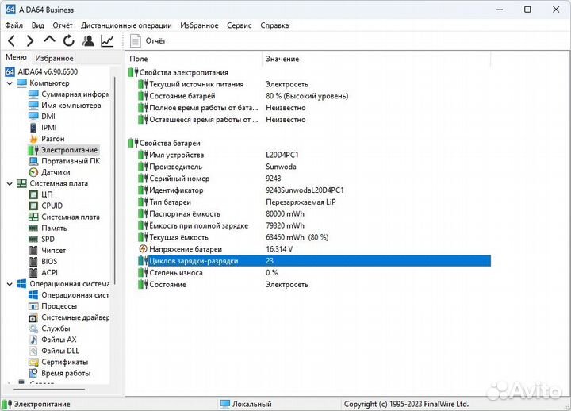Click the ЦП processor icon
Viewport: 571px width, 411px height.
tap(33, 194)
